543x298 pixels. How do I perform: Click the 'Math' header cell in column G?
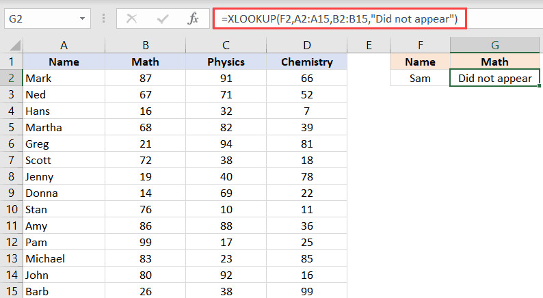[495, 62]
